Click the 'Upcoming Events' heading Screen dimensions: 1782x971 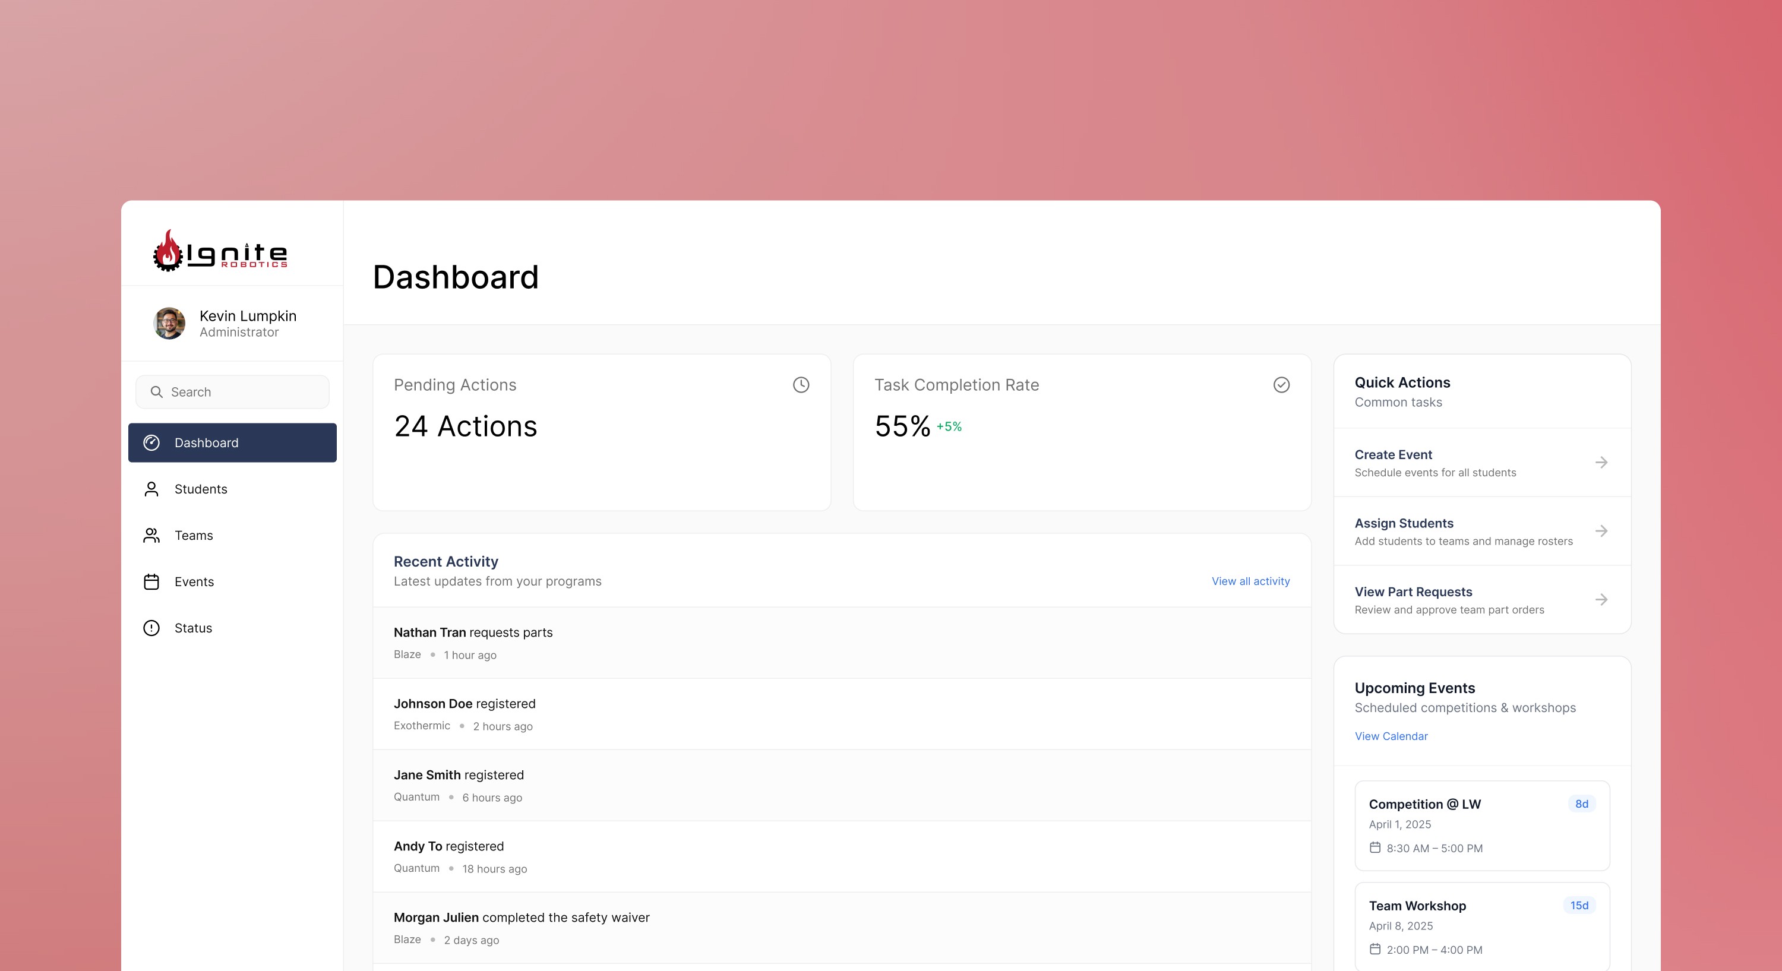[1415, 688]
